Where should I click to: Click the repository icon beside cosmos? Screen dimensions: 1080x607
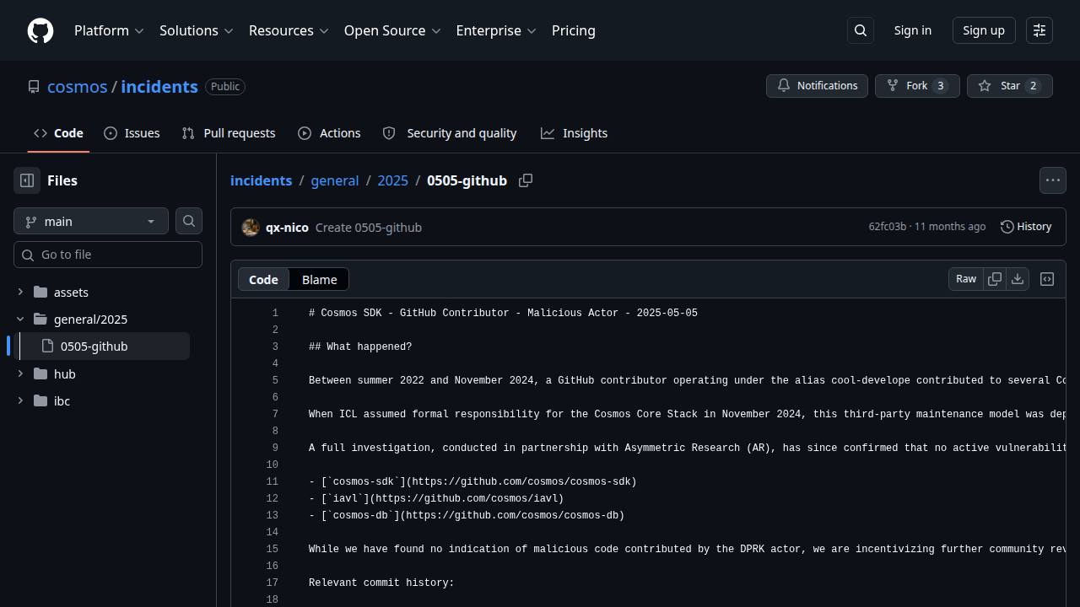34,87
